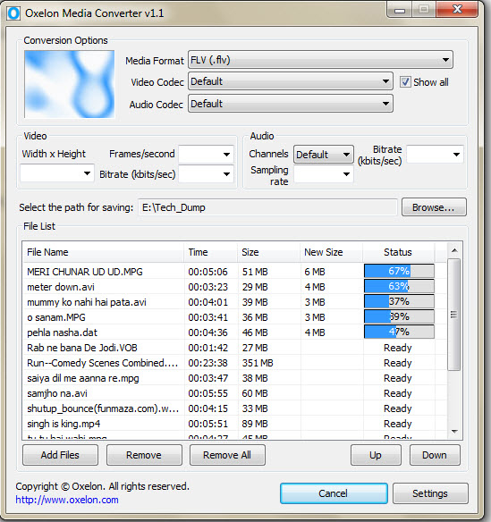Click the save path field E:\Tech_Dump
Image resolution: width=491 pixels, height=522 pixels.
coord(267,207)
